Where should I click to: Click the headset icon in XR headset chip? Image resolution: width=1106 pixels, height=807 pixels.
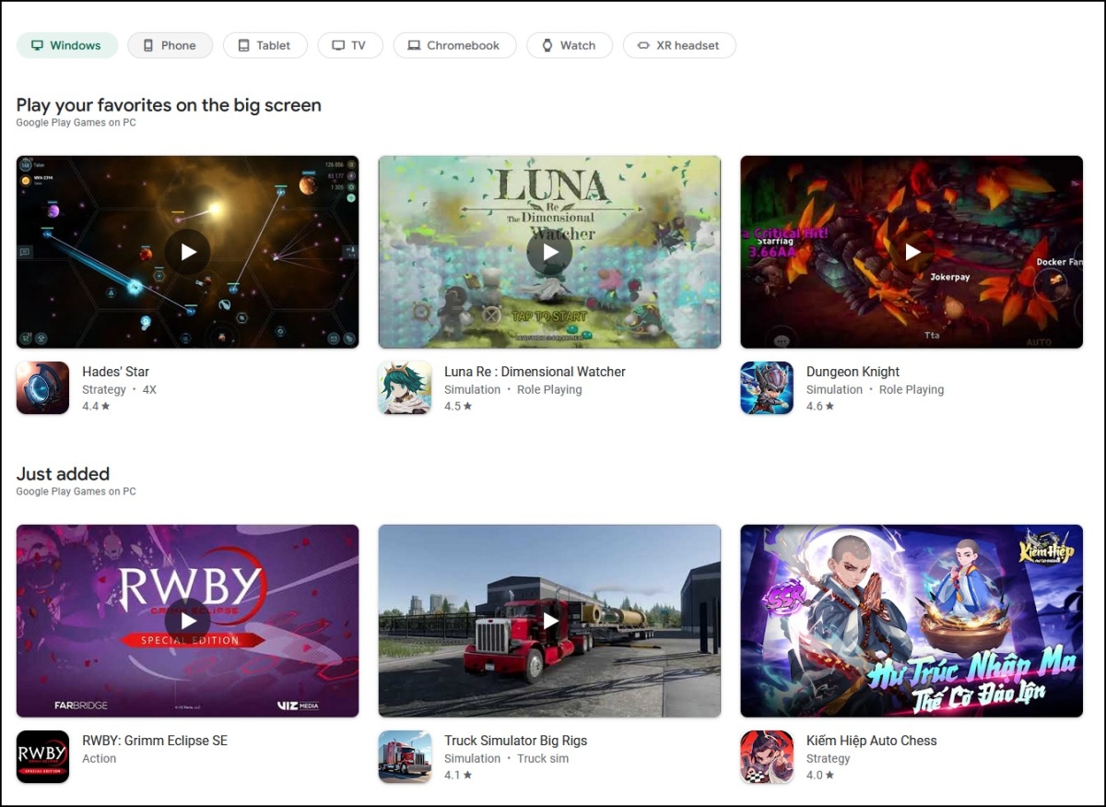pos(643,45)
